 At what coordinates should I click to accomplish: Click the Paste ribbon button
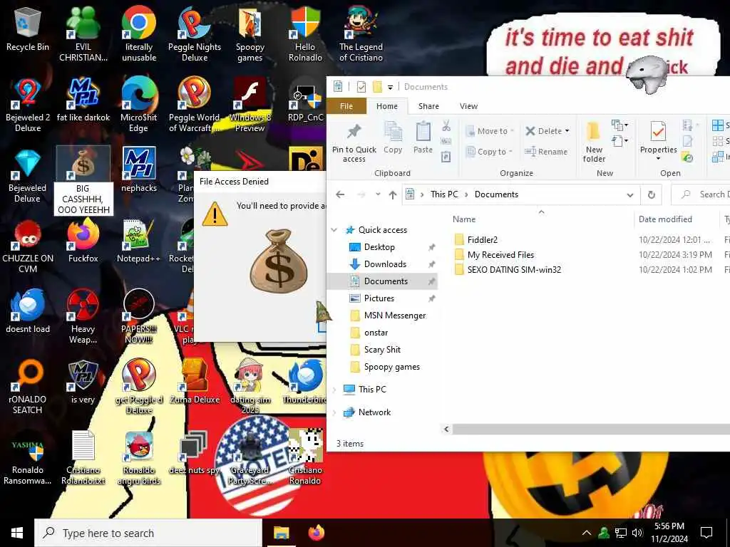[423, 137]
